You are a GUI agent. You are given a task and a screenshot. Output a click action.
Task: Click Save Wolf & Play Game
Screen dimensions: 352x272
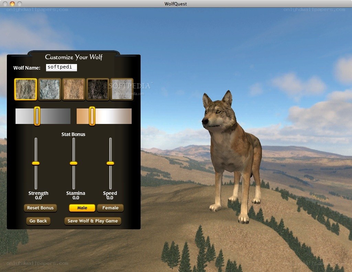(x=93, y=221)
